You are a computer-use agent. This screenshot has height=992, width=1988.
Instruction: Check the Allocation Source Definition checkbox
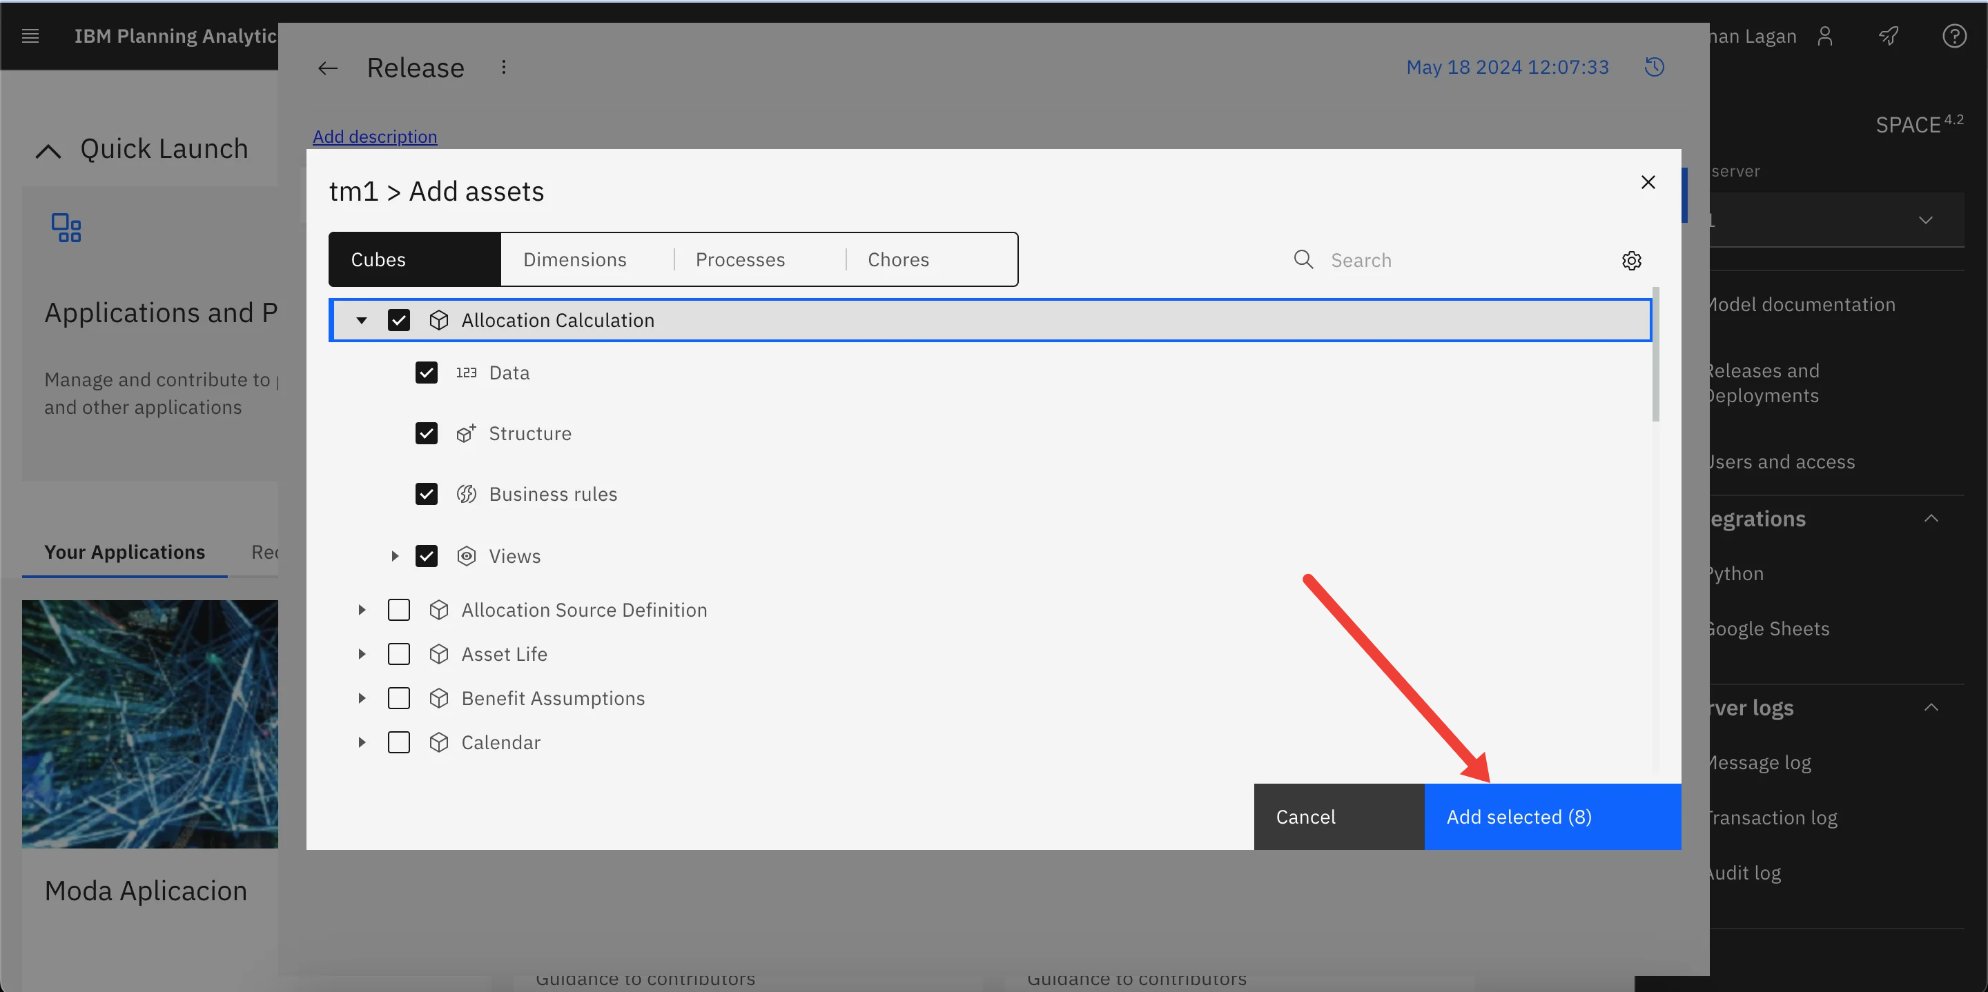(399, 610)
